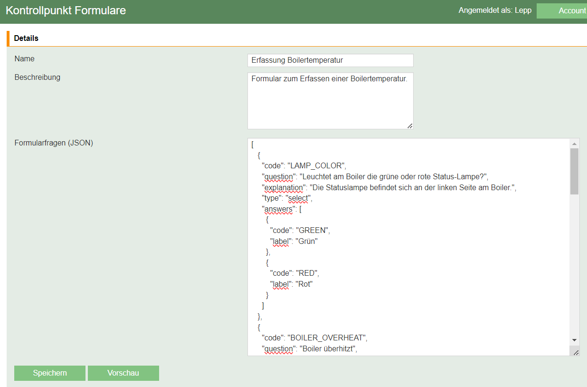Click the JSON editor resize grip
The height and width of the screenshot is (387, 587).
point(576,352)
